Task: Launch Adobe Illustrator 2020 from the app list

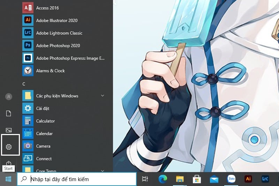Action: tap(28, 20)
